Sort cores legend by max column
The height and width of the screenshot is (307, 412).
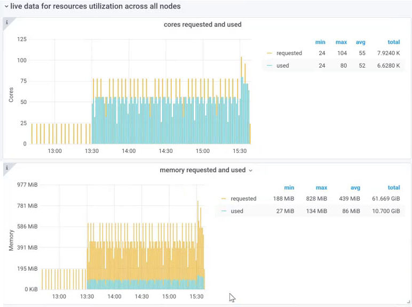click(341, 42)
